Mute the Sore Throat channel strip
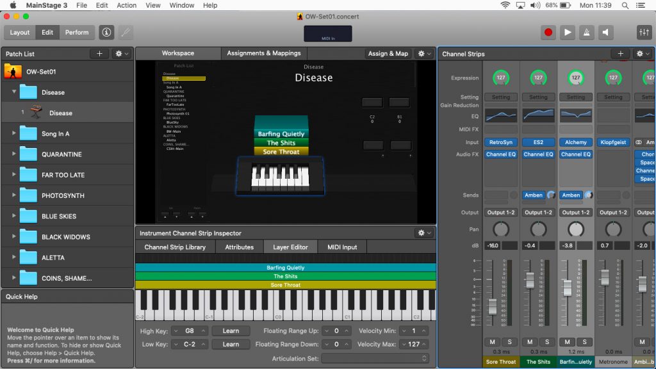 493,342
